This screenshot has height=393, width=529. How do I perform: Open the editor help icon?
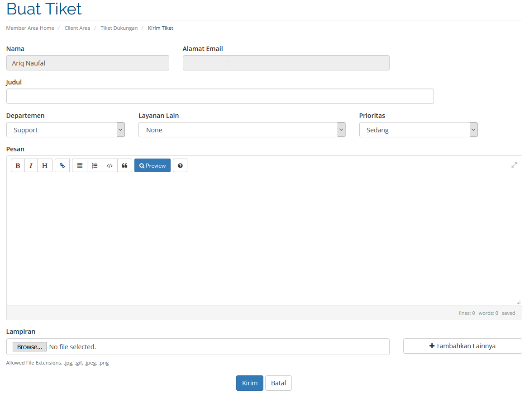pyautogui.click(x=180, y=166)
